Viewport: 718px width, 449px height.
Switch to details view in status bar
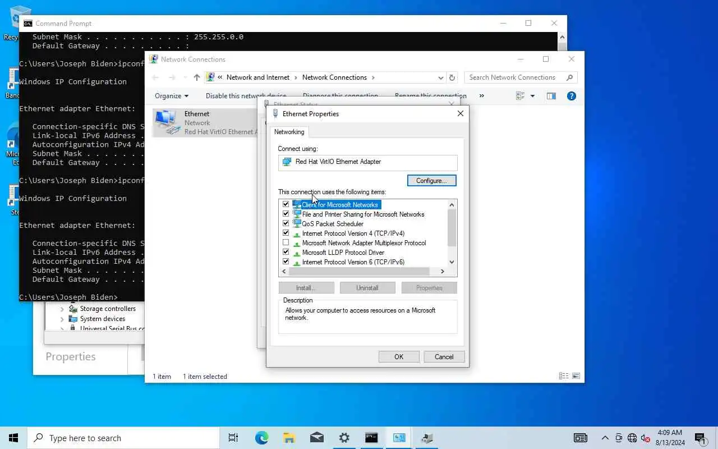click(563, 376)
